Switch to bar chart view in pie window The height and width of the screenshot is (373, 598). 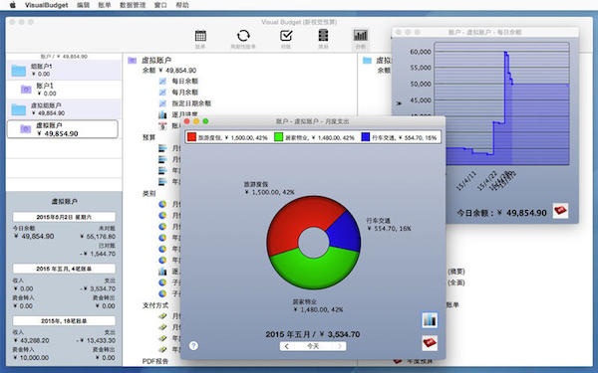(x=430, y=319)
